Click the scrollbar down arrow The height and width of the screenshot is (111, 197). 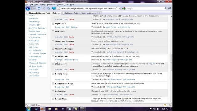tap(171, 102)
